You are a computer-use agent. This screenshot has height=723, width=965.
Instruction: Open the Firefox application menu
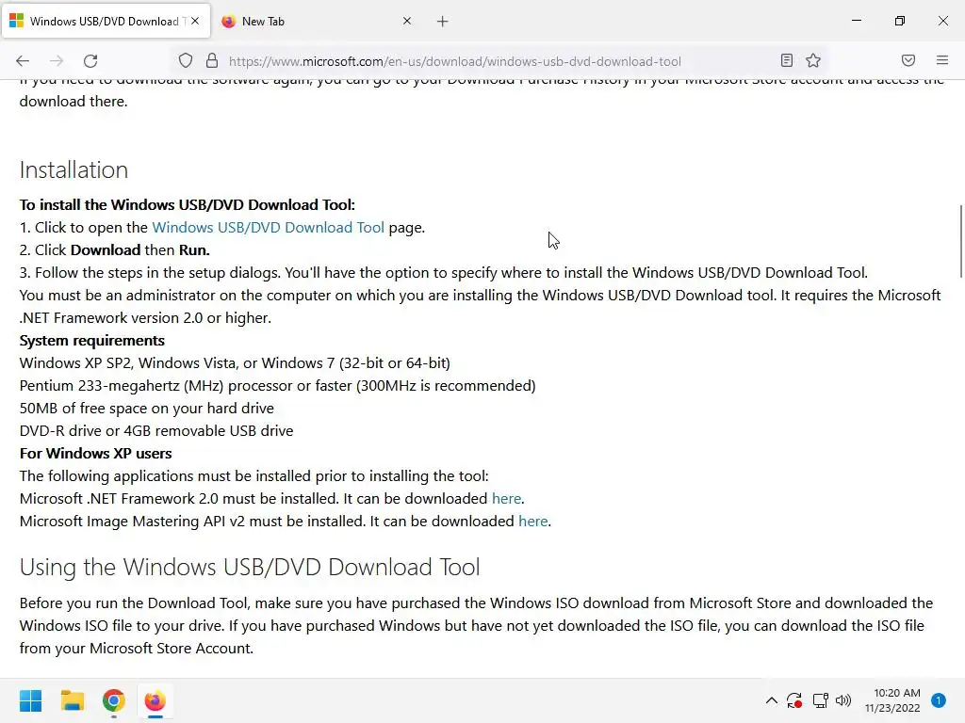(x=942, y=60)
